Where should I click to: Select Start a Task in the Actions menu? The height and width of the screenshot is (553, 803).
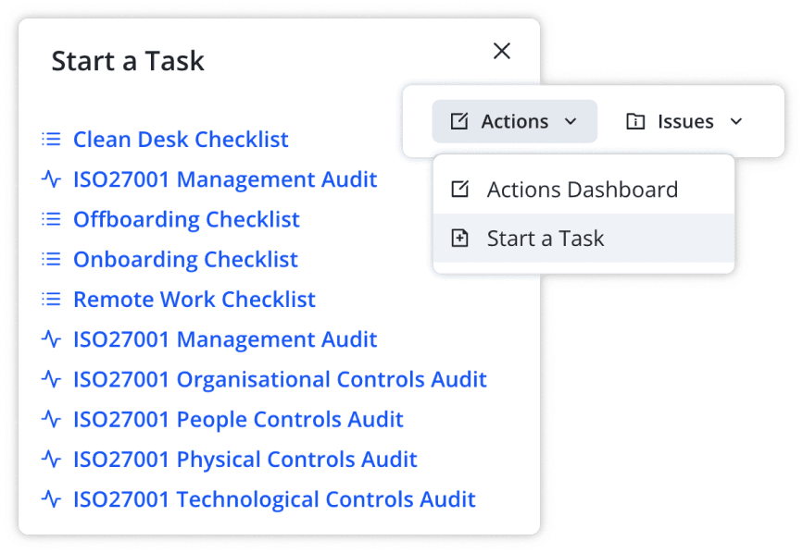click(546, 238)
